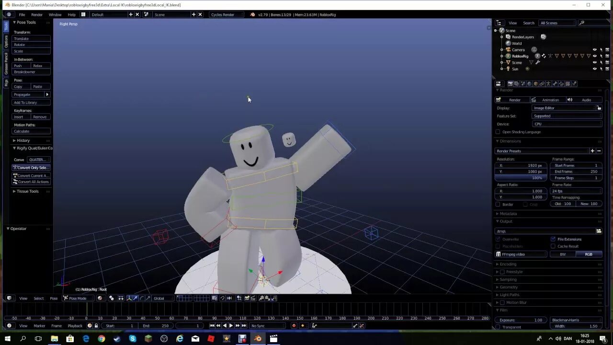Toggle the 3D manipulator axis icon
Screen dimensions: 613x345
point(129,298)
